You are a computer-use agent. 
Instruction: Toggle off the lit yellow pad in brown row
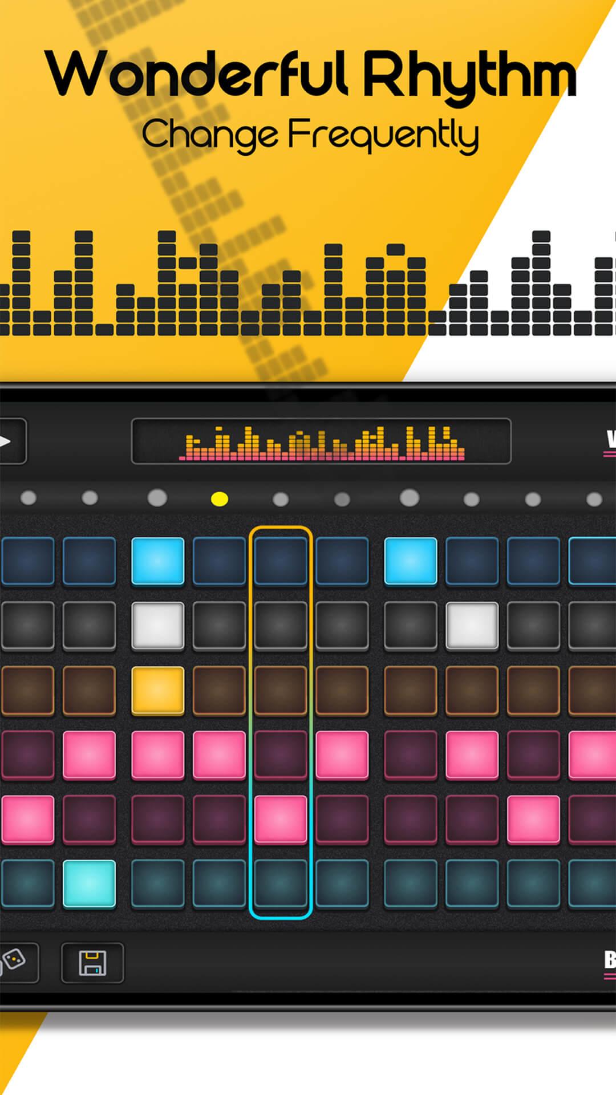[x=158, y=690]
